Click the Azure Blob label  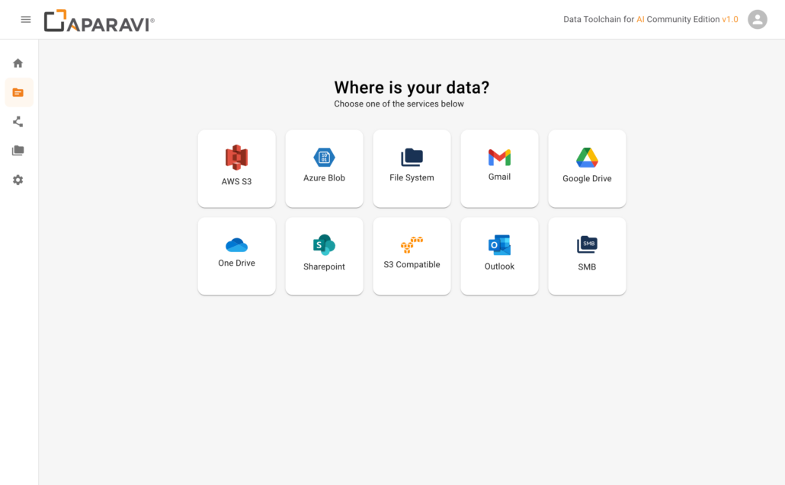tap(324, 178)
